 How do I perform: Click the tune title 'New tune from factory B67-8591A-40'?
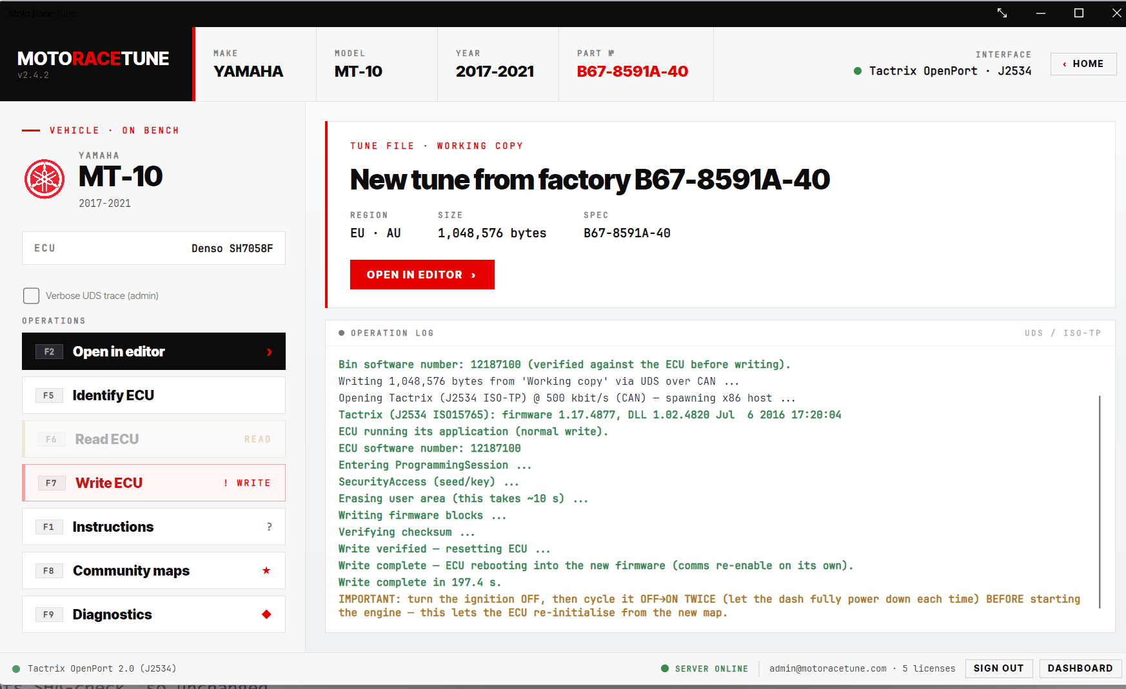pyautogui.click(x=589, y=179)
